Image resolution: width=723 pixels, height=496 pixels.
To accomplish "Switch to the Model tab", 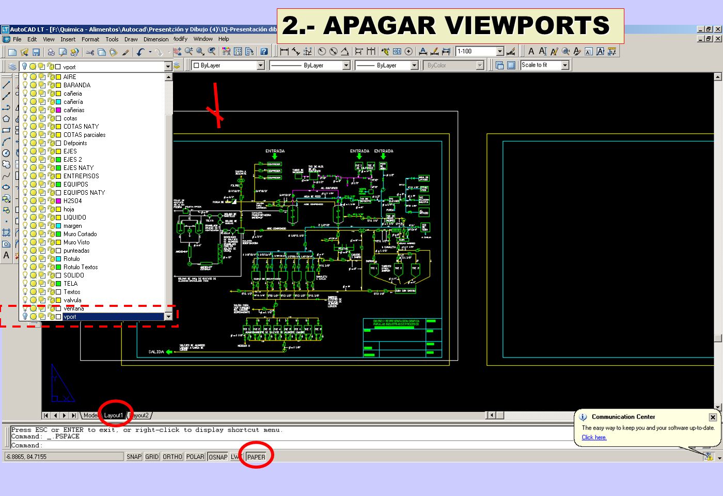I will tap(91, 415).
